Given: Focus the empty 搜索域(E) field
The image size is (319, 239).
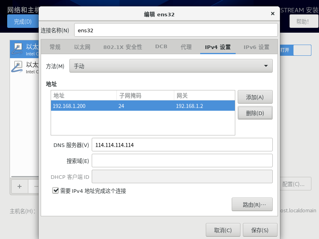Looking at the screenshot, I should [182, 161].
